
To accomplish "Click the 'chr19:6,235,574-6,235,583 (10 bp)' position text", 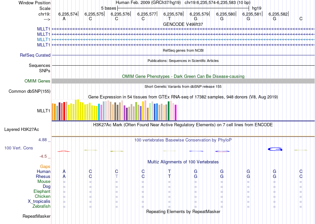I will 218,3.
